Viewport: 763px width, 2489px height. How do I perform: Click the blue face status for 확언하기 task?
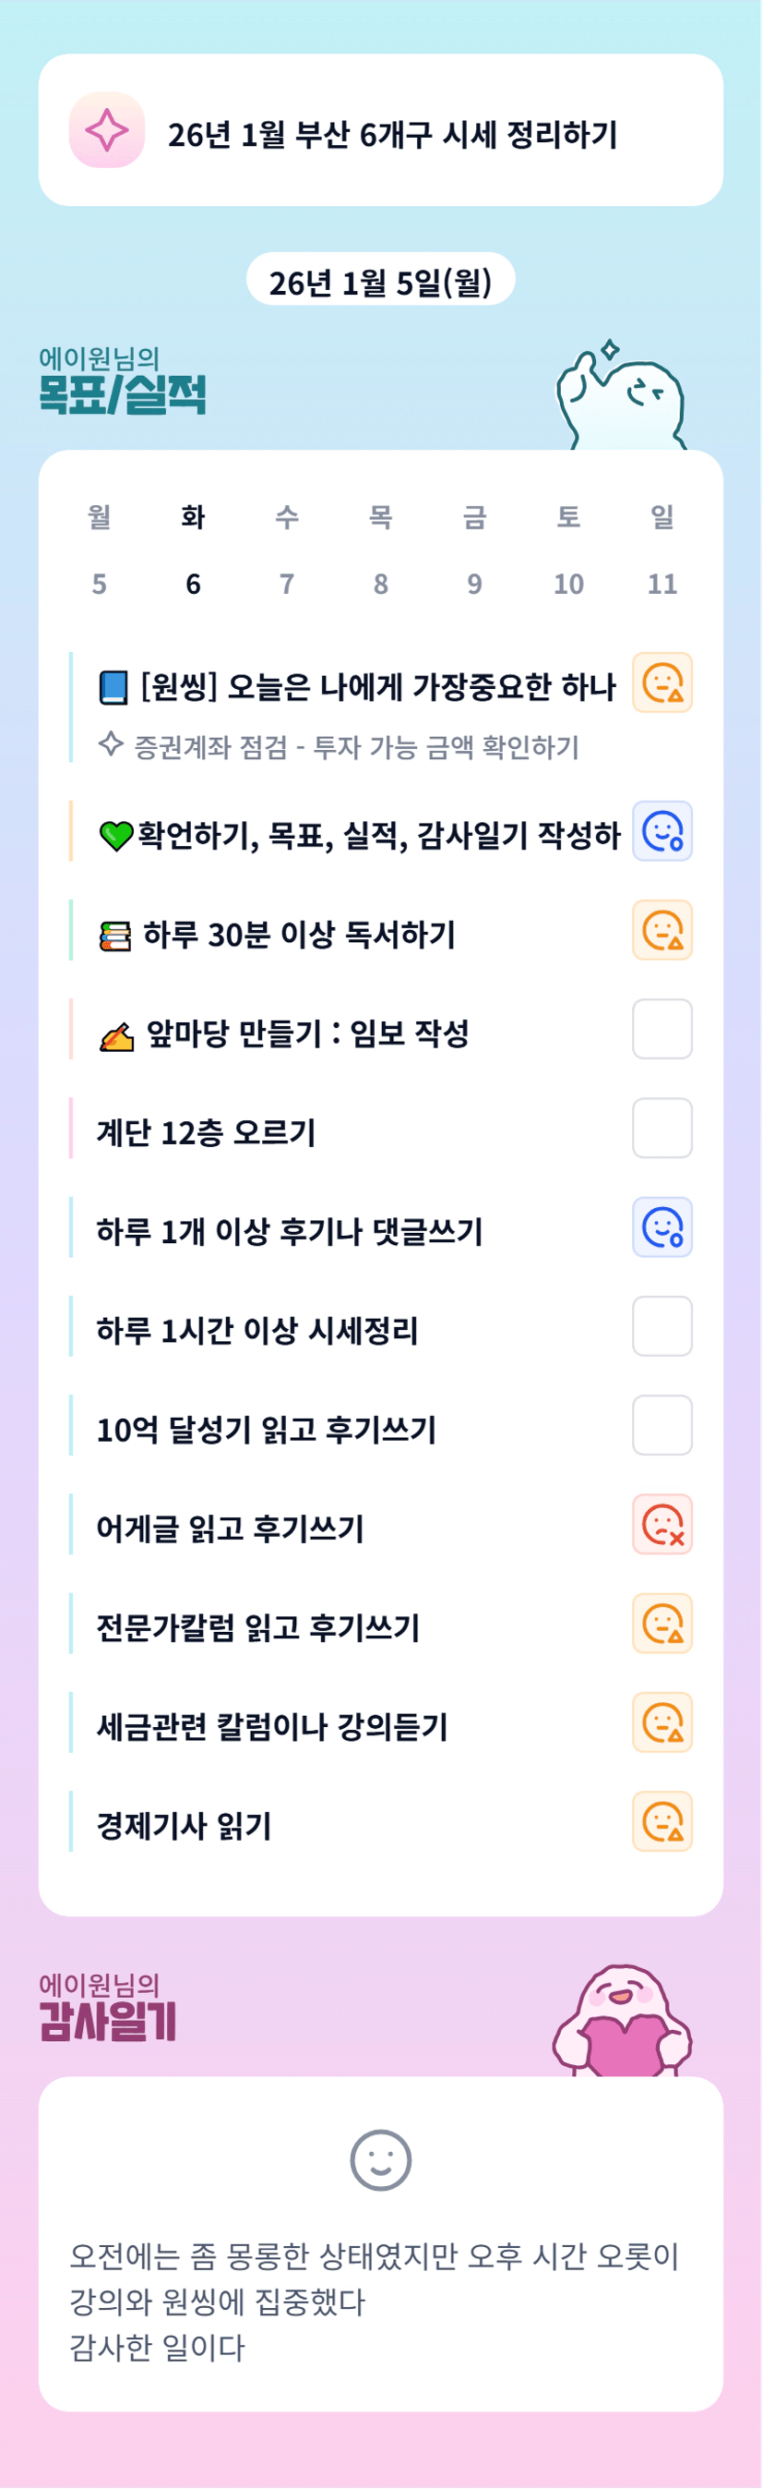point(662,831)
